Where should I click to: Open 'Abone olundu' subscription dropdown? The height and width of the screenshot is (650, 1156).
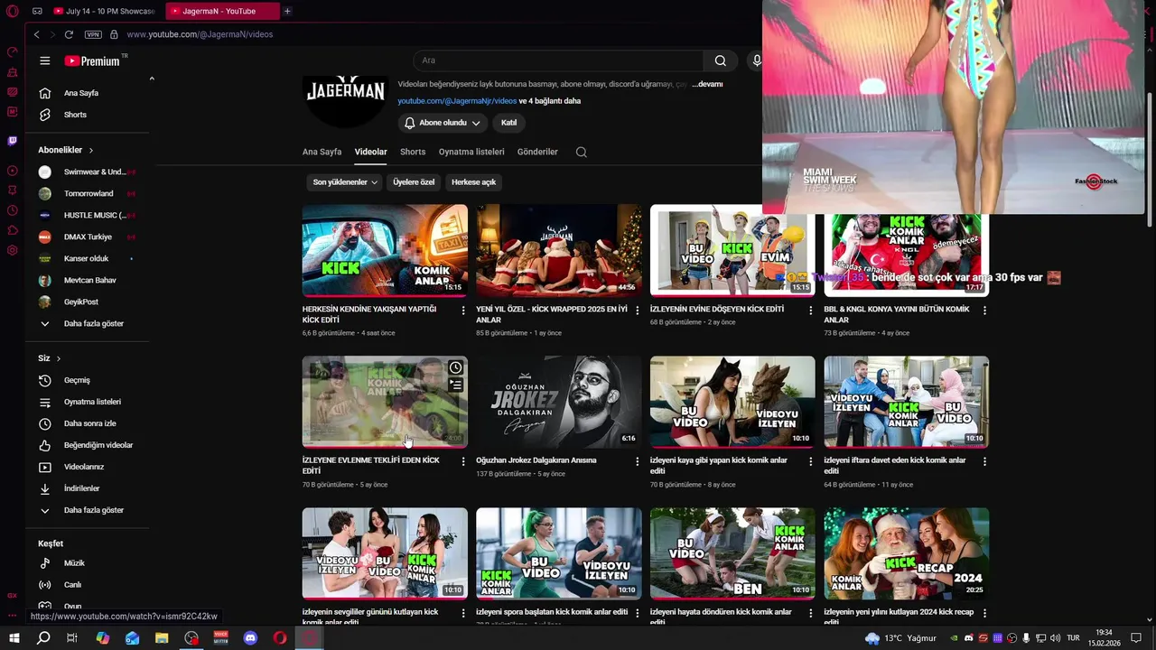443,123
